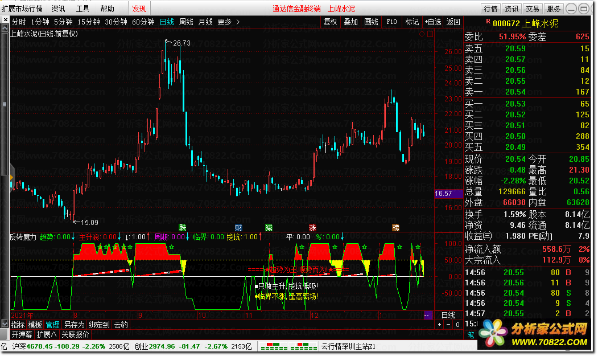The width and height of the screenshot is (598, 356).
Task: Switch to 5分钟 timeframe
Action: point(63,22)
